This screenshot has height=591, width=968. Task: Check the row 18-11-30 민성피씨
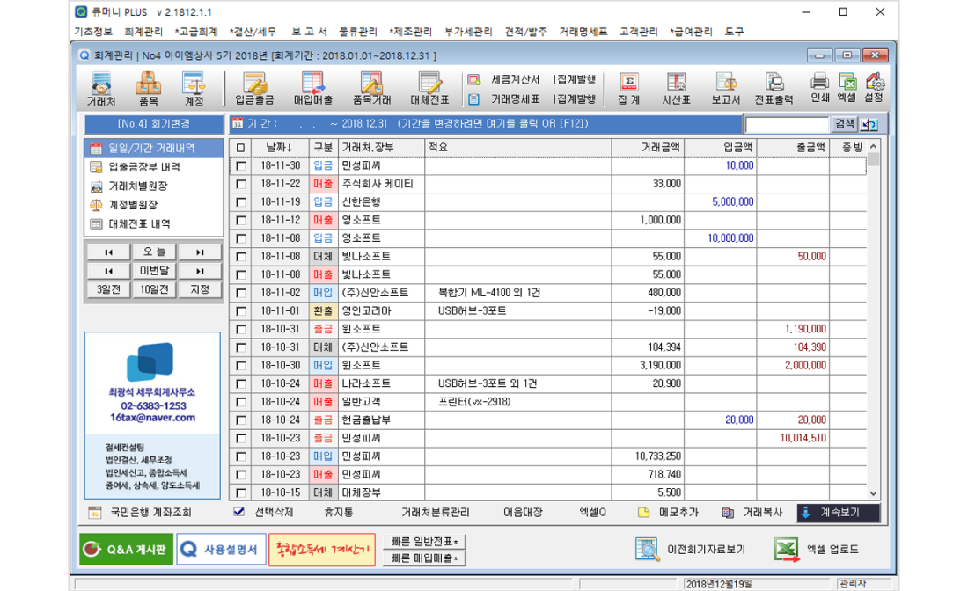pyautogui.click(x=241, y=166)
